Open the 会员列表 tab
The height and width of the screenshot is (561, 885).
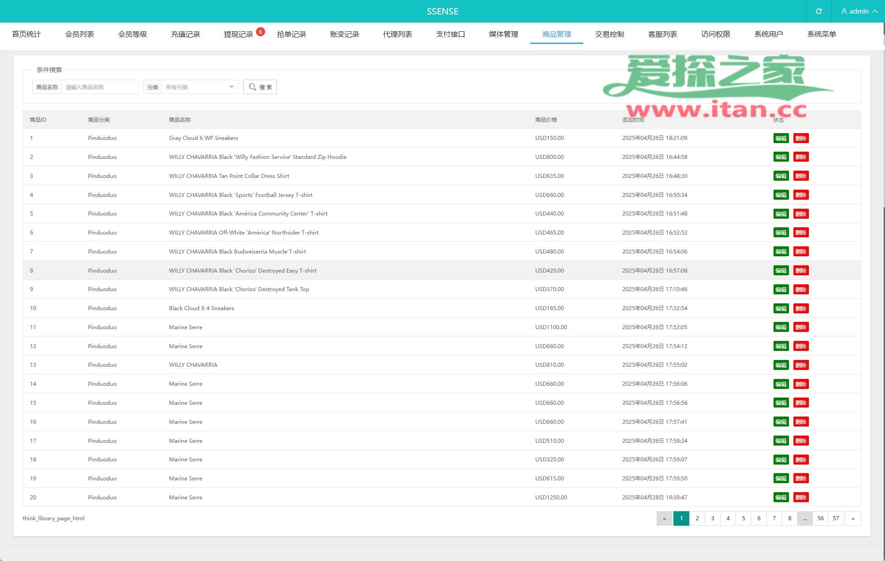tap(79, 34)
